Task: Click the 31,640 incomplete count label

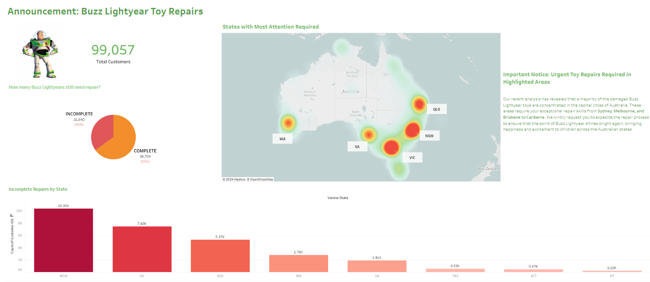Action: (x=79, y=119)
